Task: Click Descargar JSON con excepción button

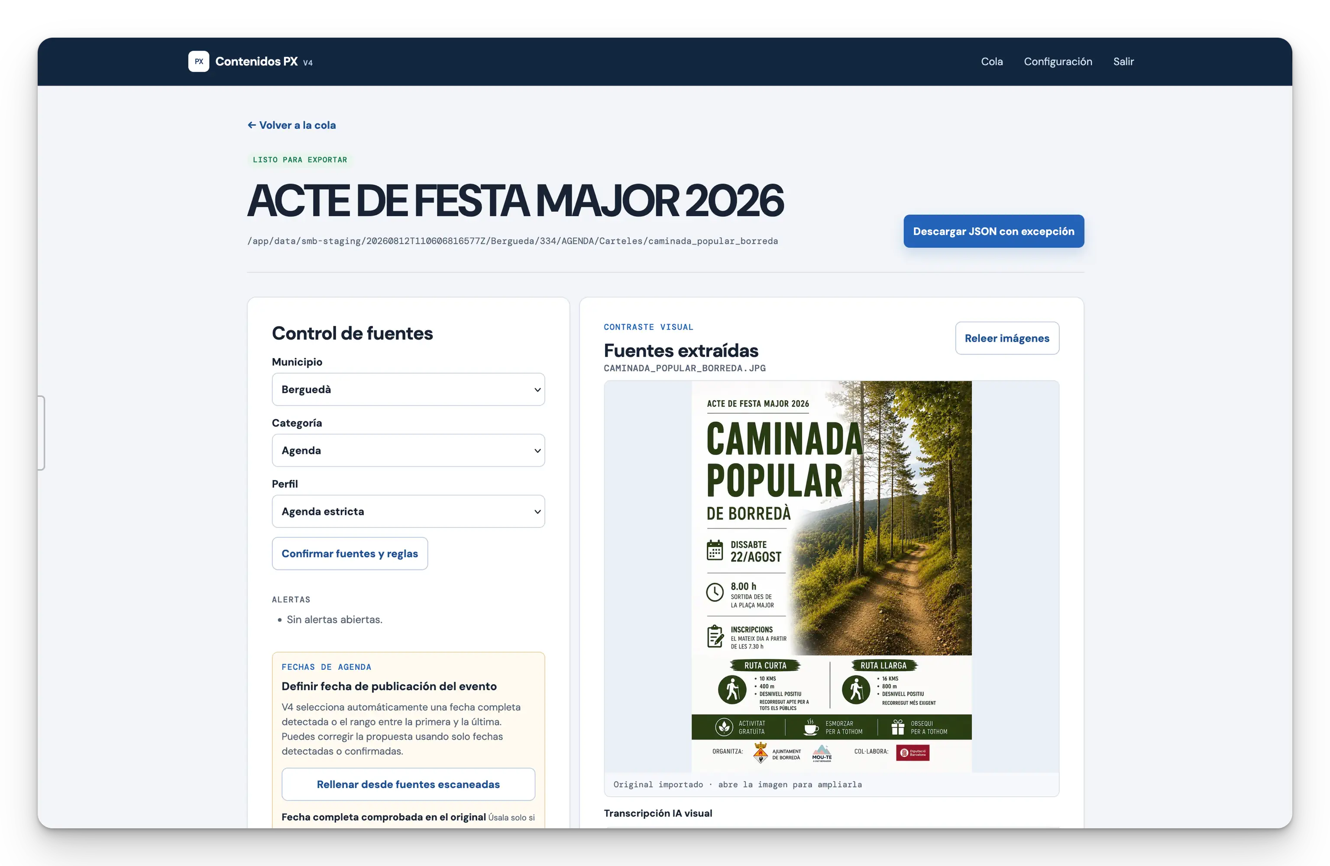Action: tap(993, 231)
